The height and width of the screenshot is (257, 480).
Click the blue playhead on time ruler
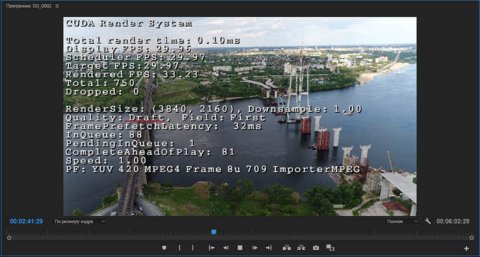(x=214, y=232)
